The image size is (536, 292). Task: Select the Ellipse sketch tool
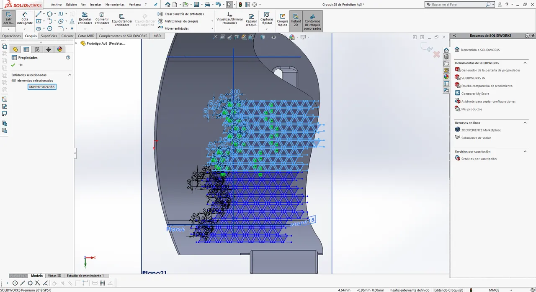pos(61,21)
